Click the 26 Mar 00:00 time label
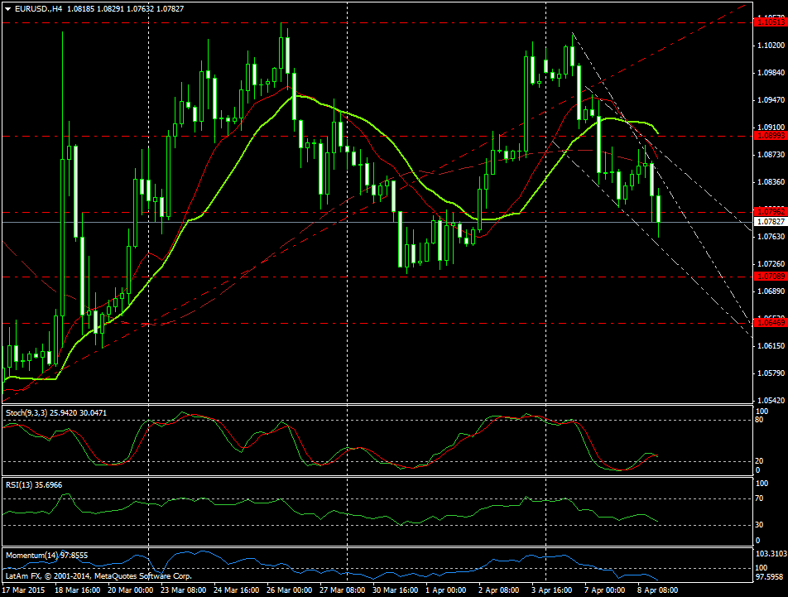This screenshot has height=597, width=788. click(288, 590)
